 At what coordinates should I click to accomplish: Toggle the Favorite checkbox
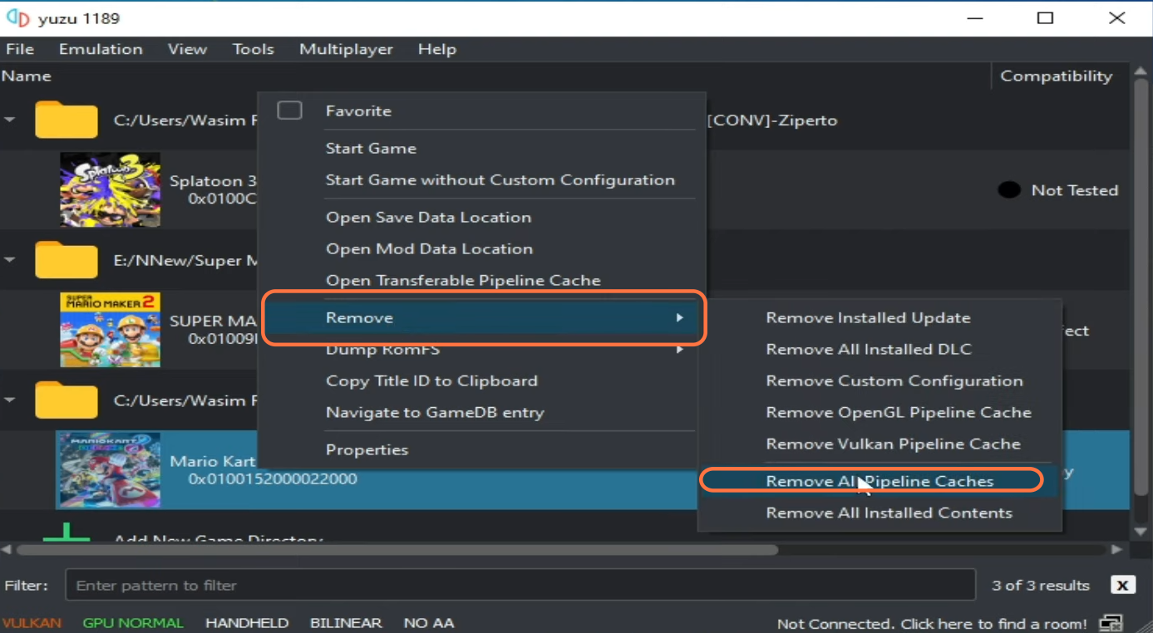(289, 110)
